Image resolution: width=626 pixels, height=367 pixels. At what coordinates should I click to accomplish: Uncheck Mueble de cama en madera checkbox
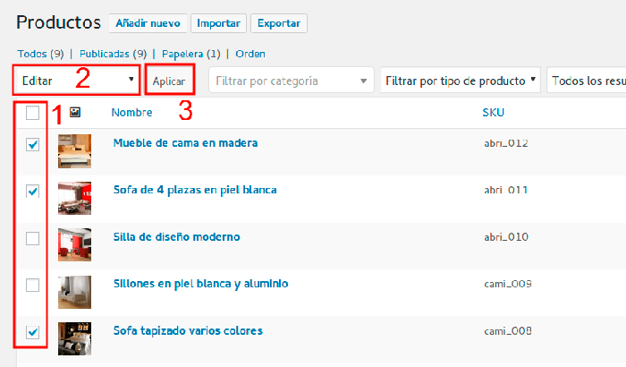click(32, 144)
